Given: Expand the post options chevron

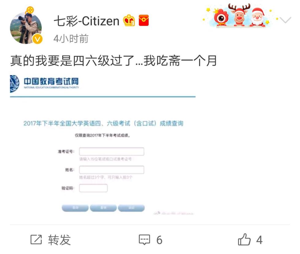Looking at the screenshot, I should 285,20.
